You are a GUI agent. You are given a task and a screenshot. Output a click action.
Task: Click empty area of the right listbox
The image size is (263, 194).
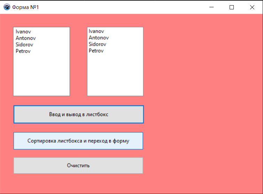pos(115,75)
